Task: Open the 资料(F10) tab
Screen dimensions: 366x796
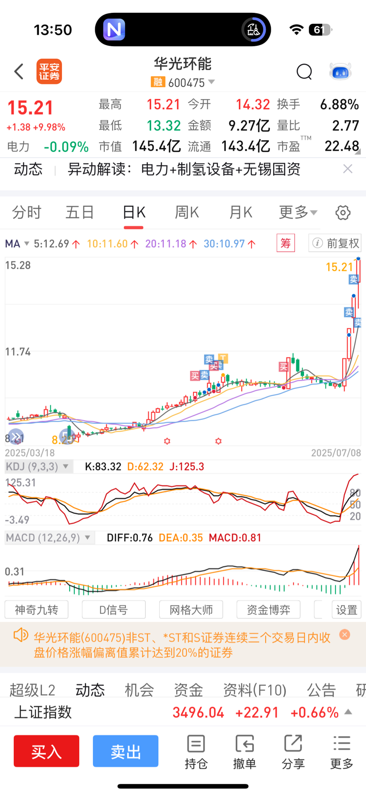Action: click(x=255, y=690)
